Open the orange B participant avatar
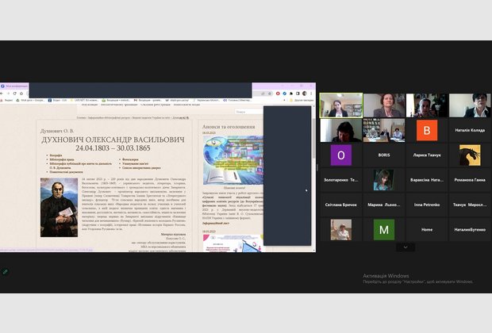 [428, 130]
